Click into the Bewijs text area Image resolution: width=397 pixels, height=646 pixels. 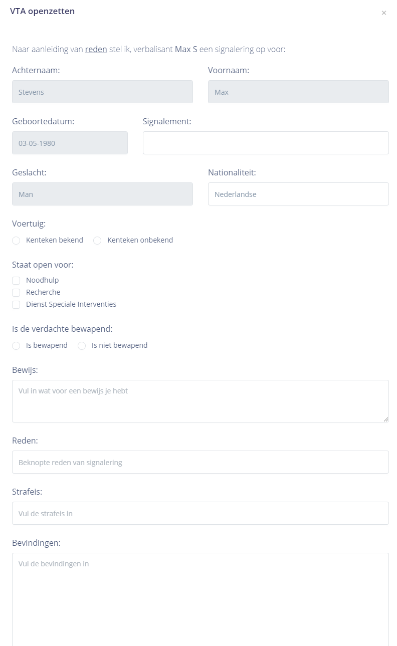201,401
